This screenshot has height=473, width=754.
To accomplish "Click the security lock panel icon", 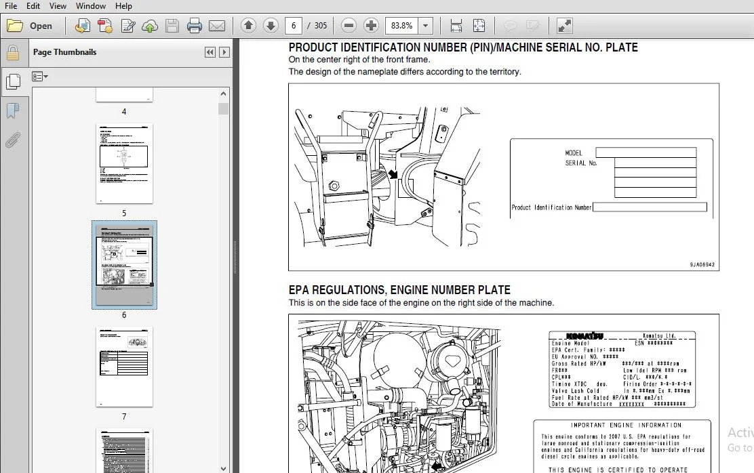I will pos(13,53).
